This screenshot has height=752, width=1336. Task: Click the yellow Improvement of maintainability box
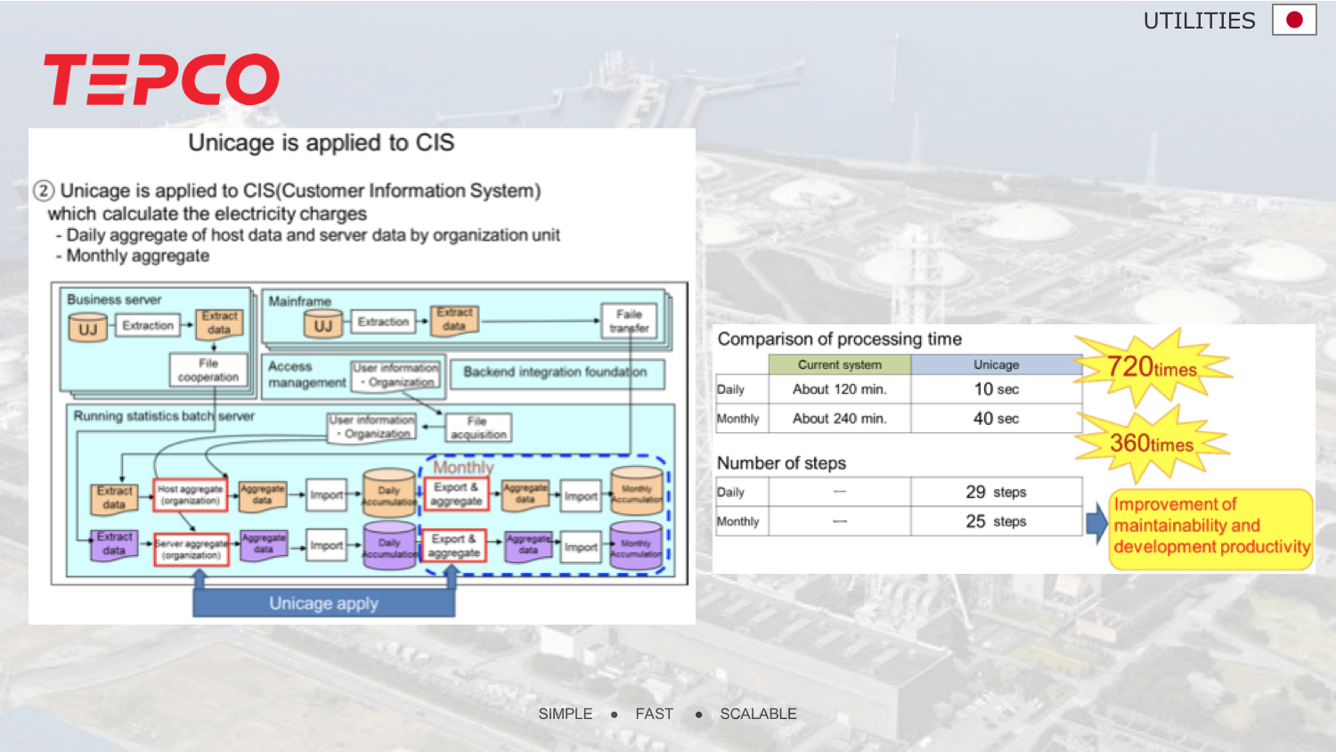pos(1211,527)
